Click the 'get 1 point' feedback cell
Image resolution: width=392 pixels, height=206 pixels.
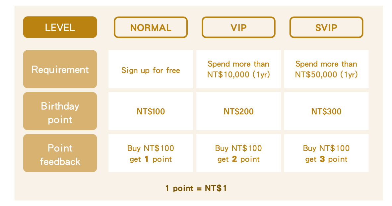tap(151, 153)
